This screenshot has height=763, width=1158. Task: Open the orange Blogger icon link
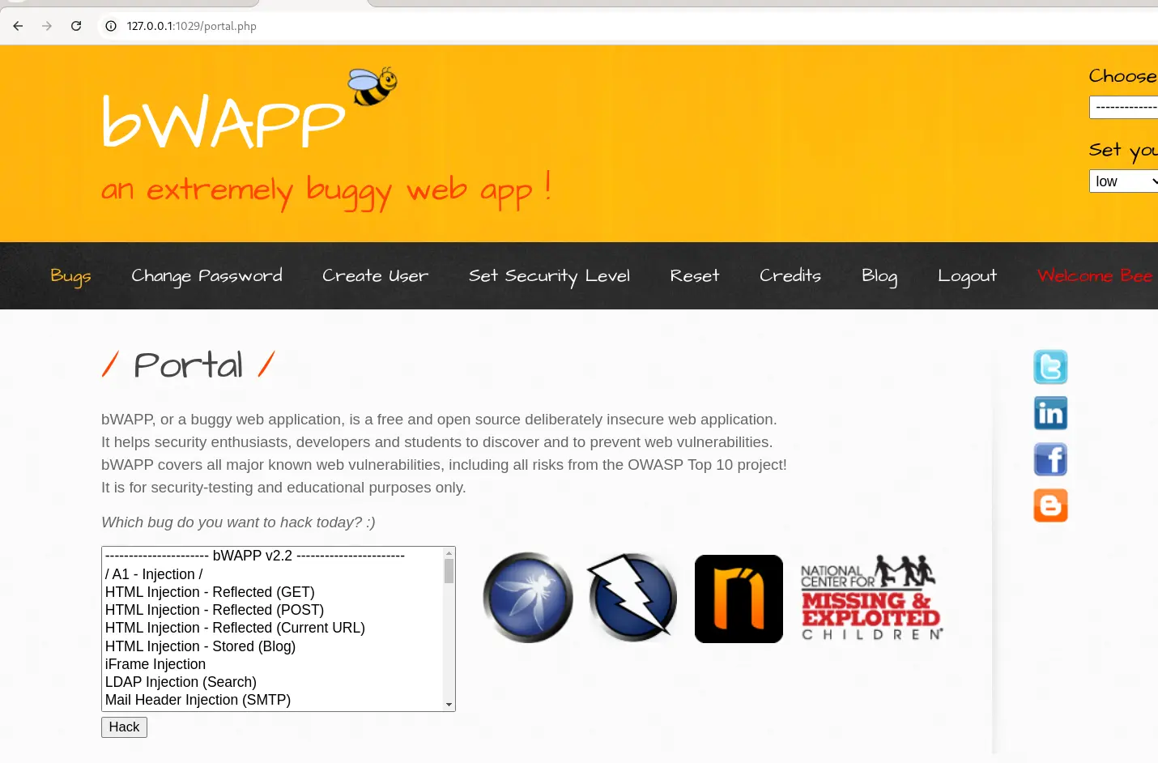[x=1050, y=505]
